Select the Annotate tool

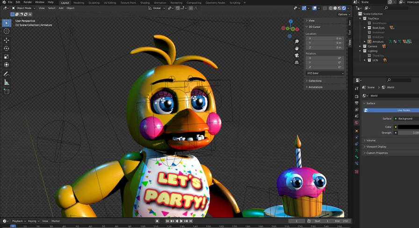pyautogui.click(x=7, y=74)
